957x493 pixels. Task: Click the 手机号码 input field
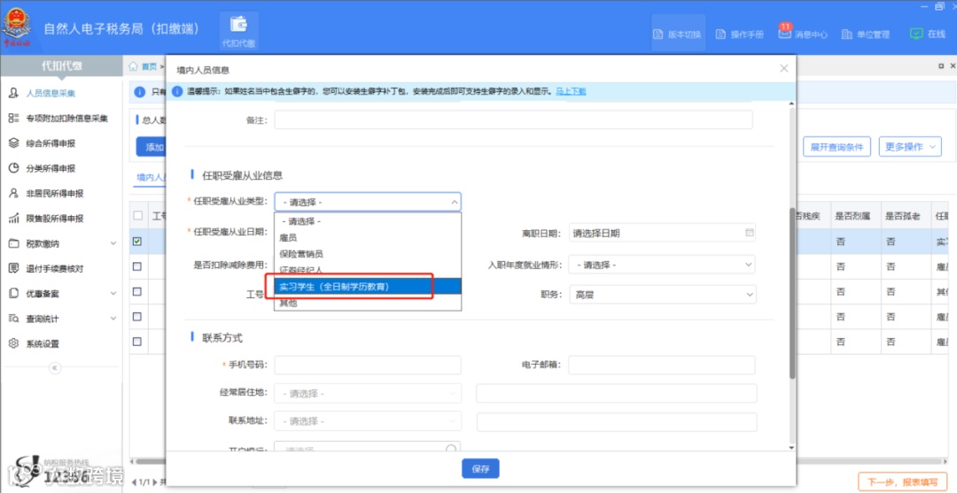tap(368, 365)
